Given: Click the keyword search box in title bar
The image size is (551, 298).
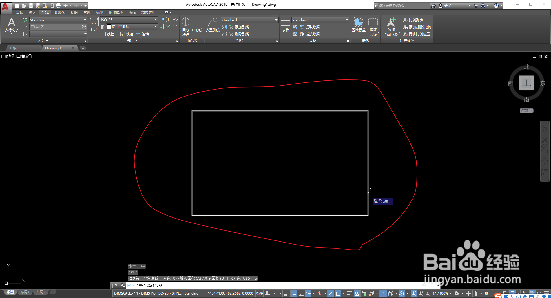Looking at the screenshot, I should pyautogui.click(x=404, y=5).
